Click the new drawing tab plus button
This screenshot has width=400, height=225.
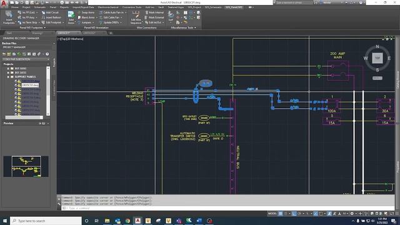click(x=111, y=33)
